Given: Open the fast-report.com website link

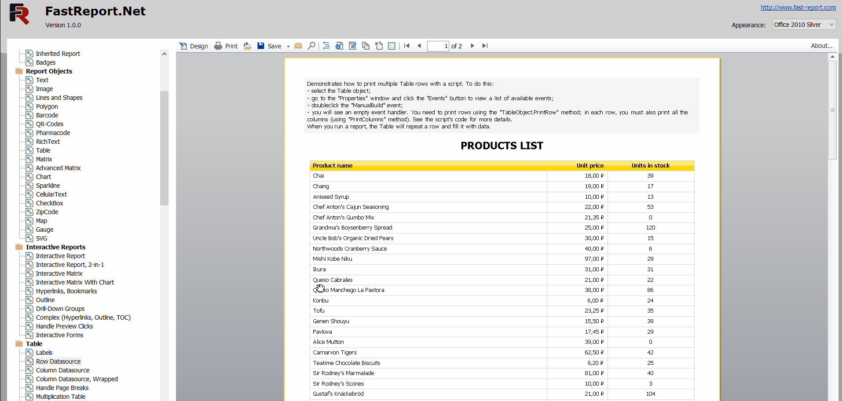Looking at the screenshot, I should (798, 7).
